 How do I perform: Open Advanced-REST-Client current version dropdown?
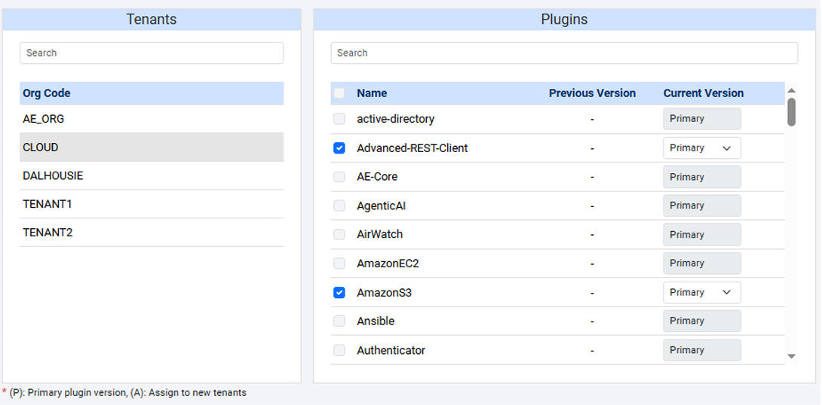point(702,148)
